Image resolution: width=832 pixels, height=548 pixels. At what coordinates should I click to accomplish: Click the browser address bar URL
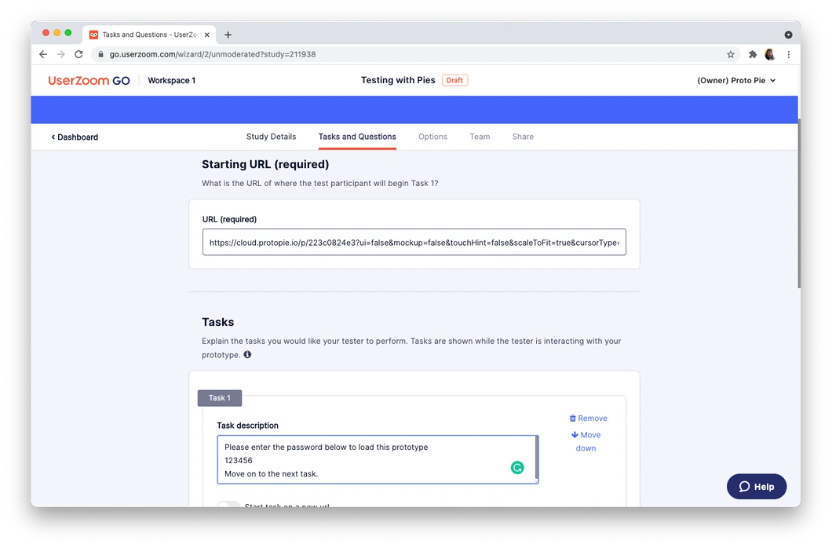point(212,54)
